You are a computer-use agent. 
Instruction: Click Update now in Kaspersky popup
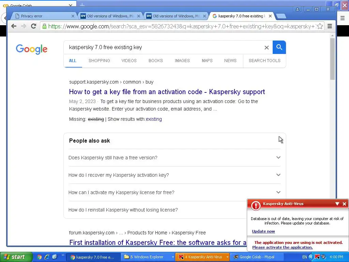pyautogui.click(x=263, y=231)
